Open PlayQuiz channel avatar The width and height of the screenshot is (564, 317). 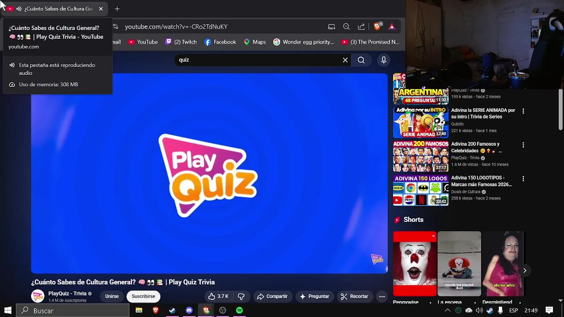tap(38, 296)
